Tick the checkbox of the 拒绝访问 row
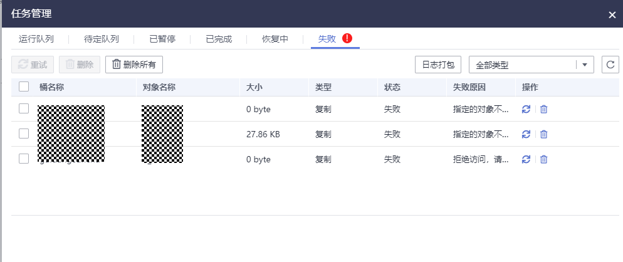The image size is (623, 262). pos(24,159)
